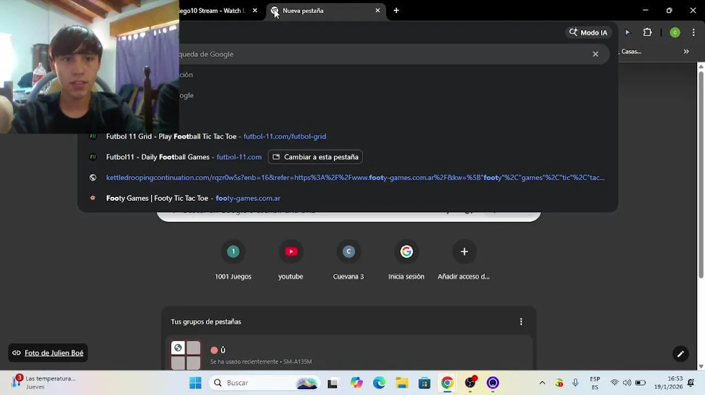
Task: Open the youtube shortcut
Action: click(290, 261)
